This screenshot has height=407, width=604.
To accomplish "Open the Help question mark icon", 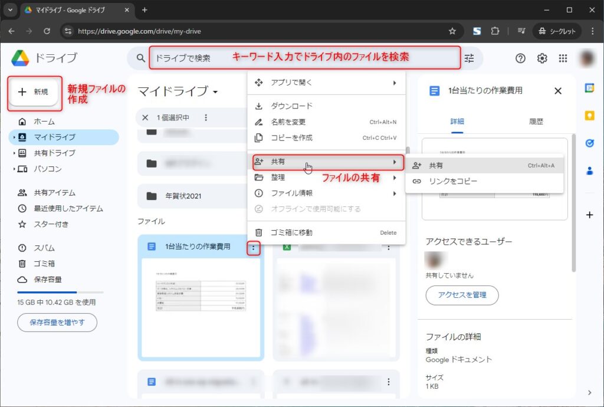I will click(520, 58).
